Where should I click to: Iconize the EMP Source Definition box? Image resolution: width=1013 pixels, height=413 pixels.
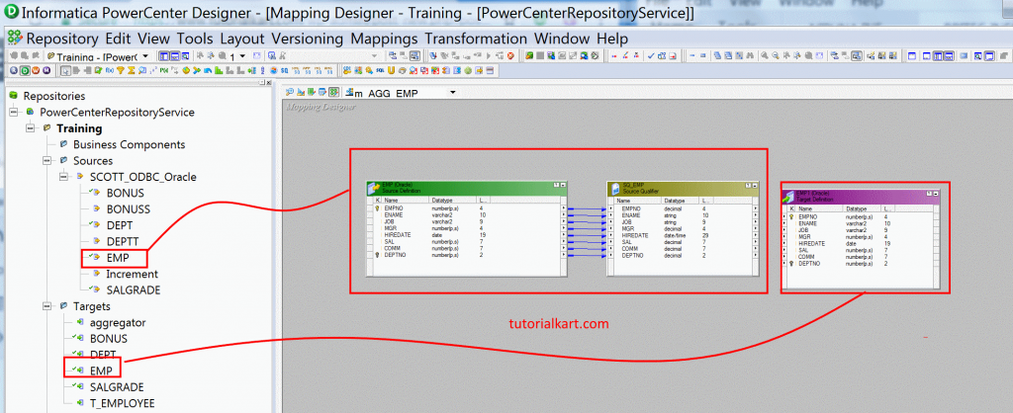pos(563,185)
